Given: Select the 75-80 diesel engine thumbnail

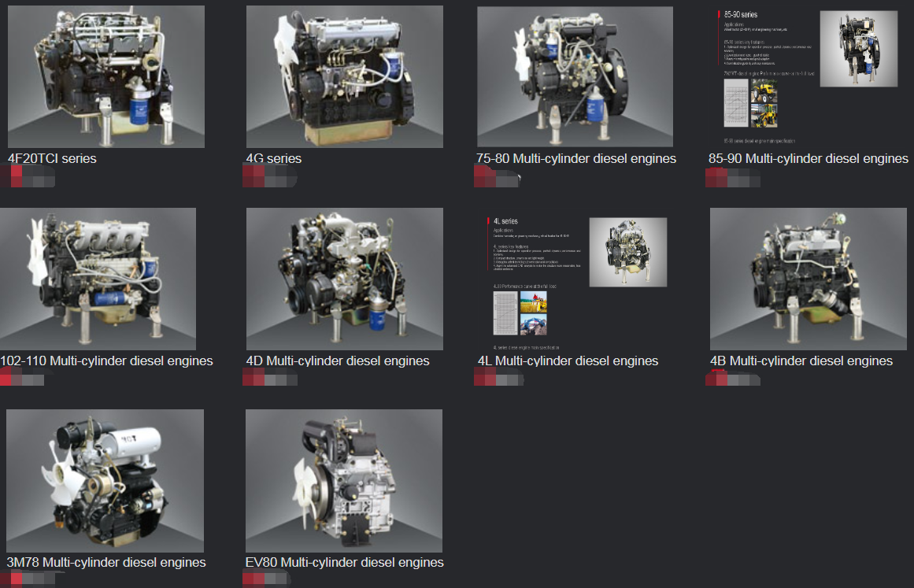Looking at the screenshot, I should pos(575,76).
